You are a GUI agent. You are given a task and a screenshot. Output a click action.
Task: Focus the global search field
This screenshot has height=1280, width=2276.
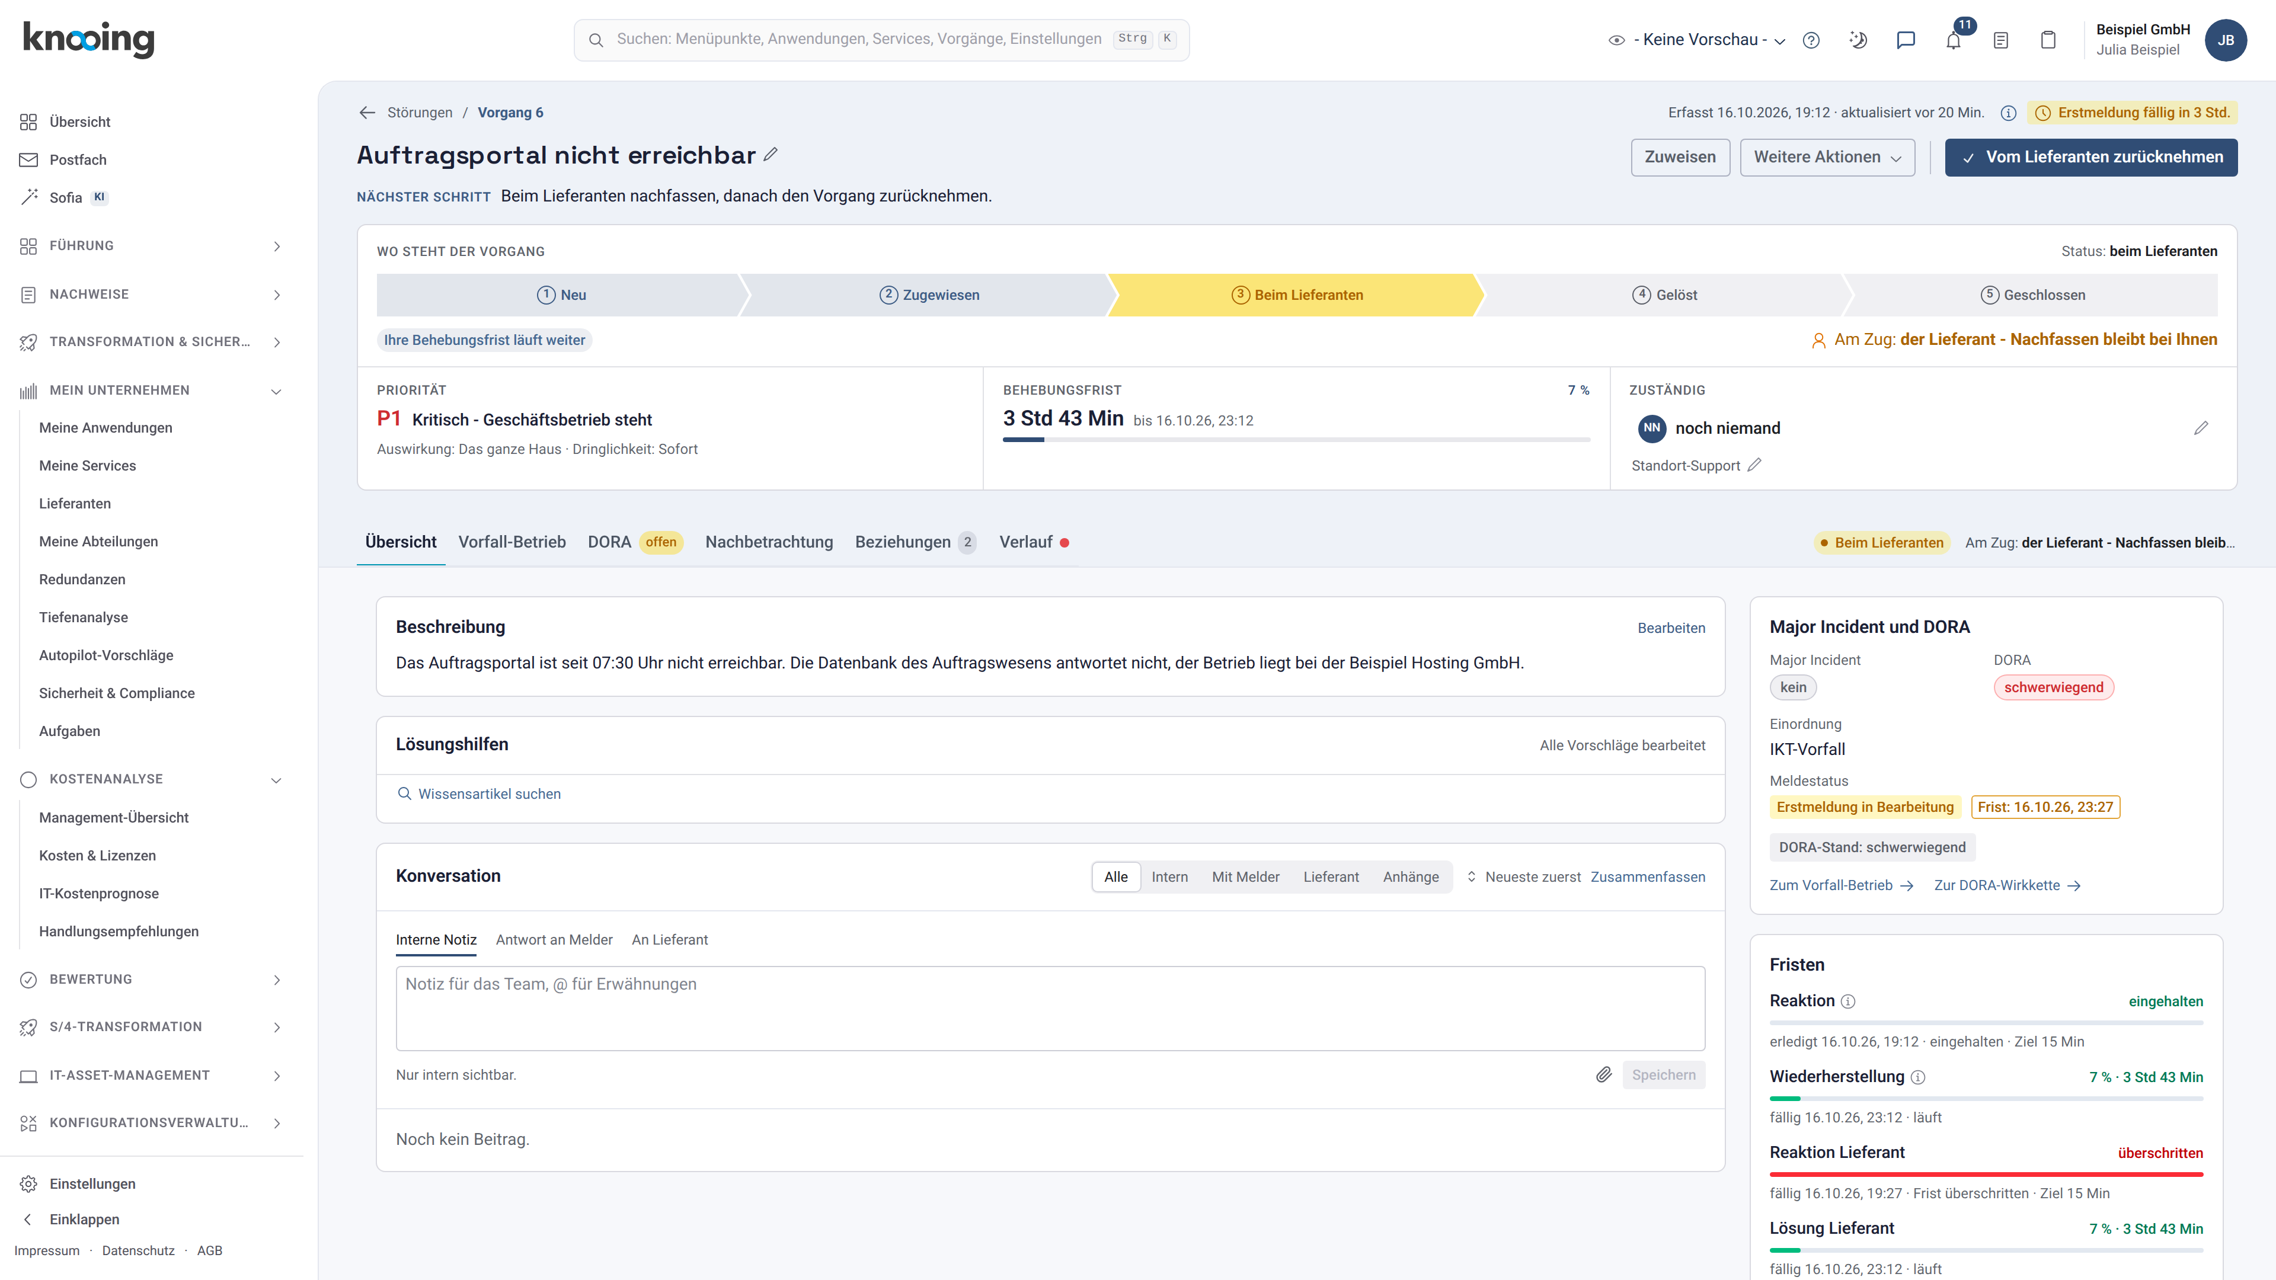coord(881,40)
